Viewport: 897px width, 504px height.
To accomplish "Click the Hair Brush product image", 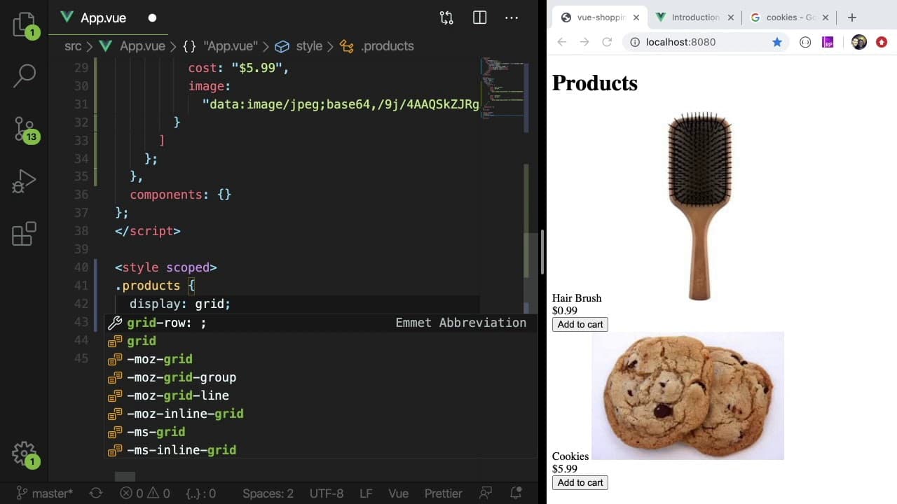I will point(699,206).
